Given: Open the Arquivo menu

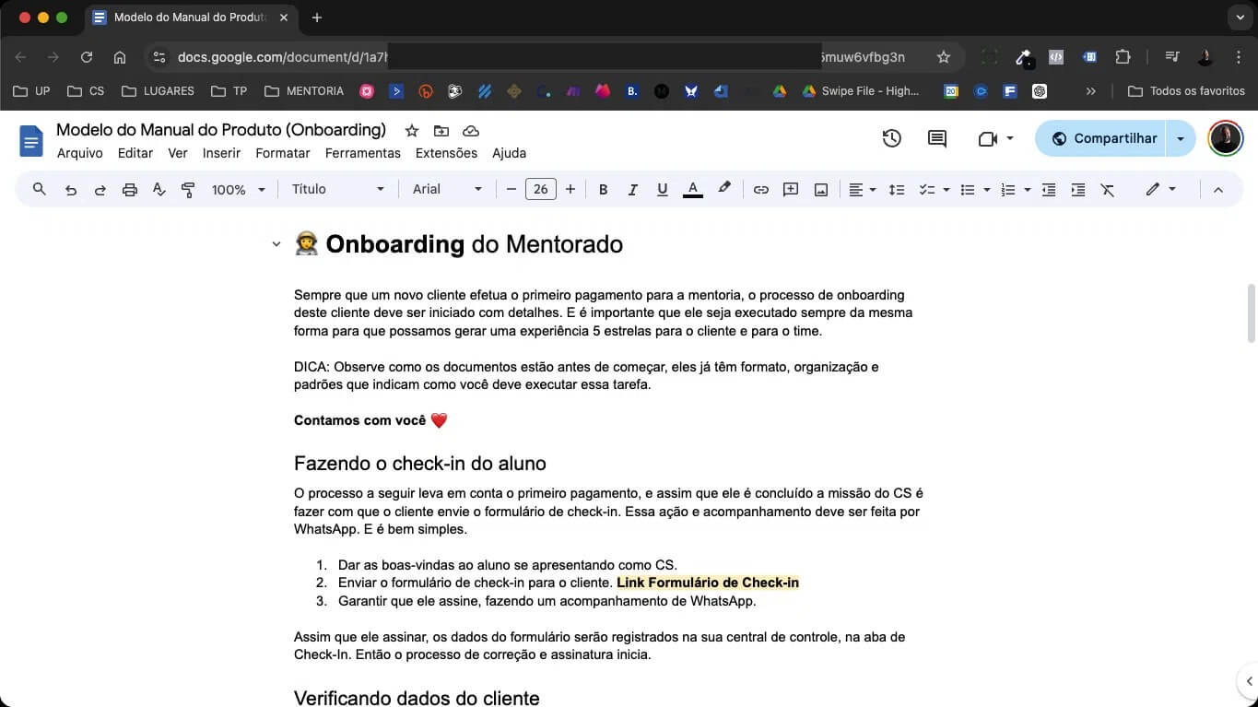Looking at the screenshot, I should coord(80,153).
